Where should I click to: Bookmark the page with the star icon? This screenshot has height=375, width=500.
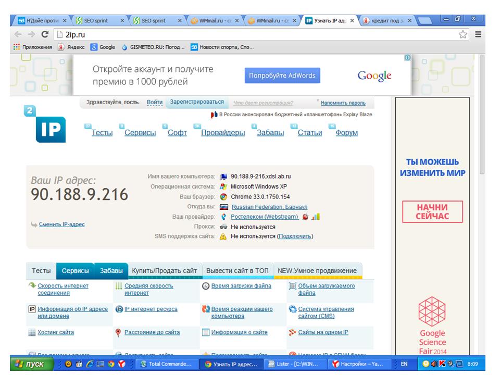pyautogui.click(x=463, y=34)
